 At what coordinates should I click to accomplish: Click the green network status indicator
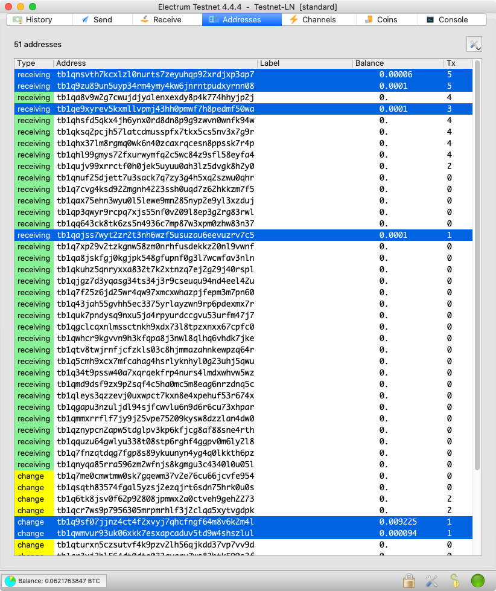click(477, 581)
